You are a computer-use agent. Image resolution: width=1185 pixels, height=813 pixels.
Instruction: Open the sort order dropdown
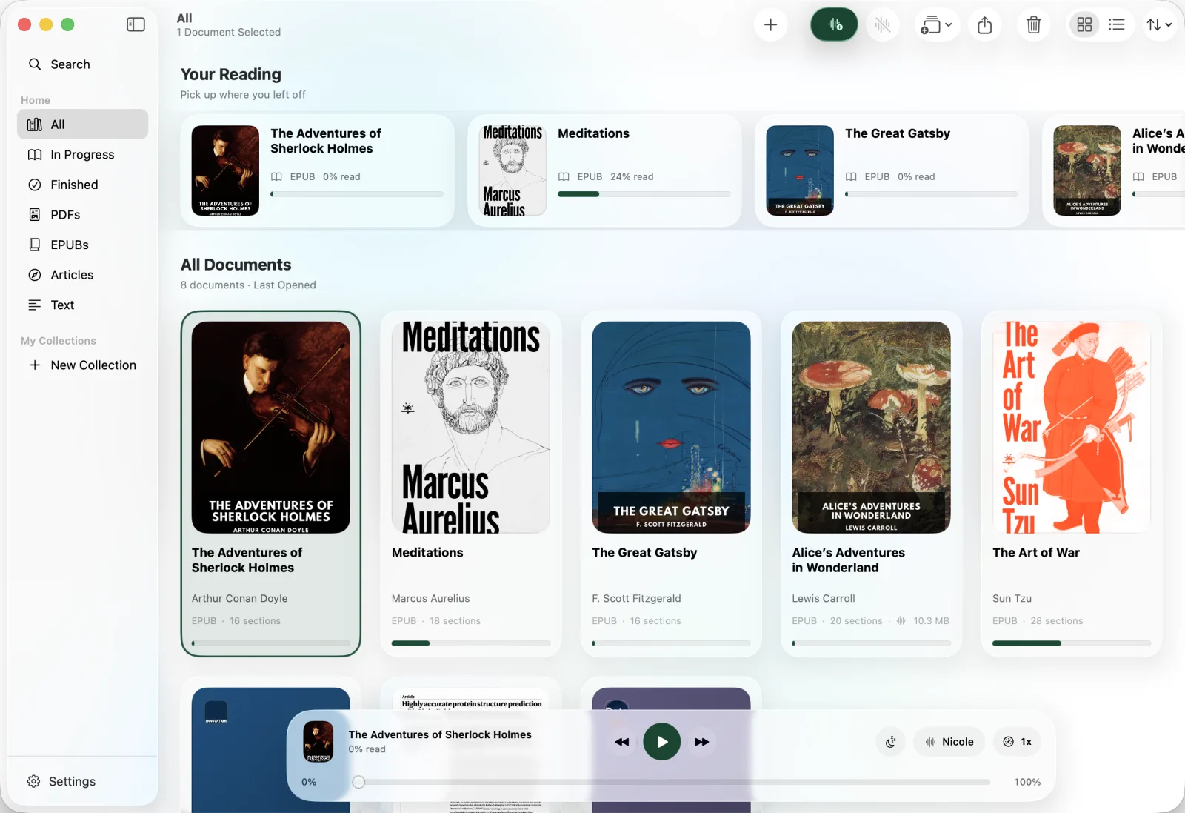1159,24
